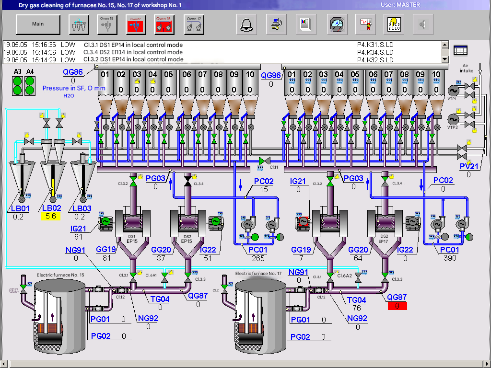Screen dimensions: 491x368
Task: Open the report document icon
Action: [305, 24]
